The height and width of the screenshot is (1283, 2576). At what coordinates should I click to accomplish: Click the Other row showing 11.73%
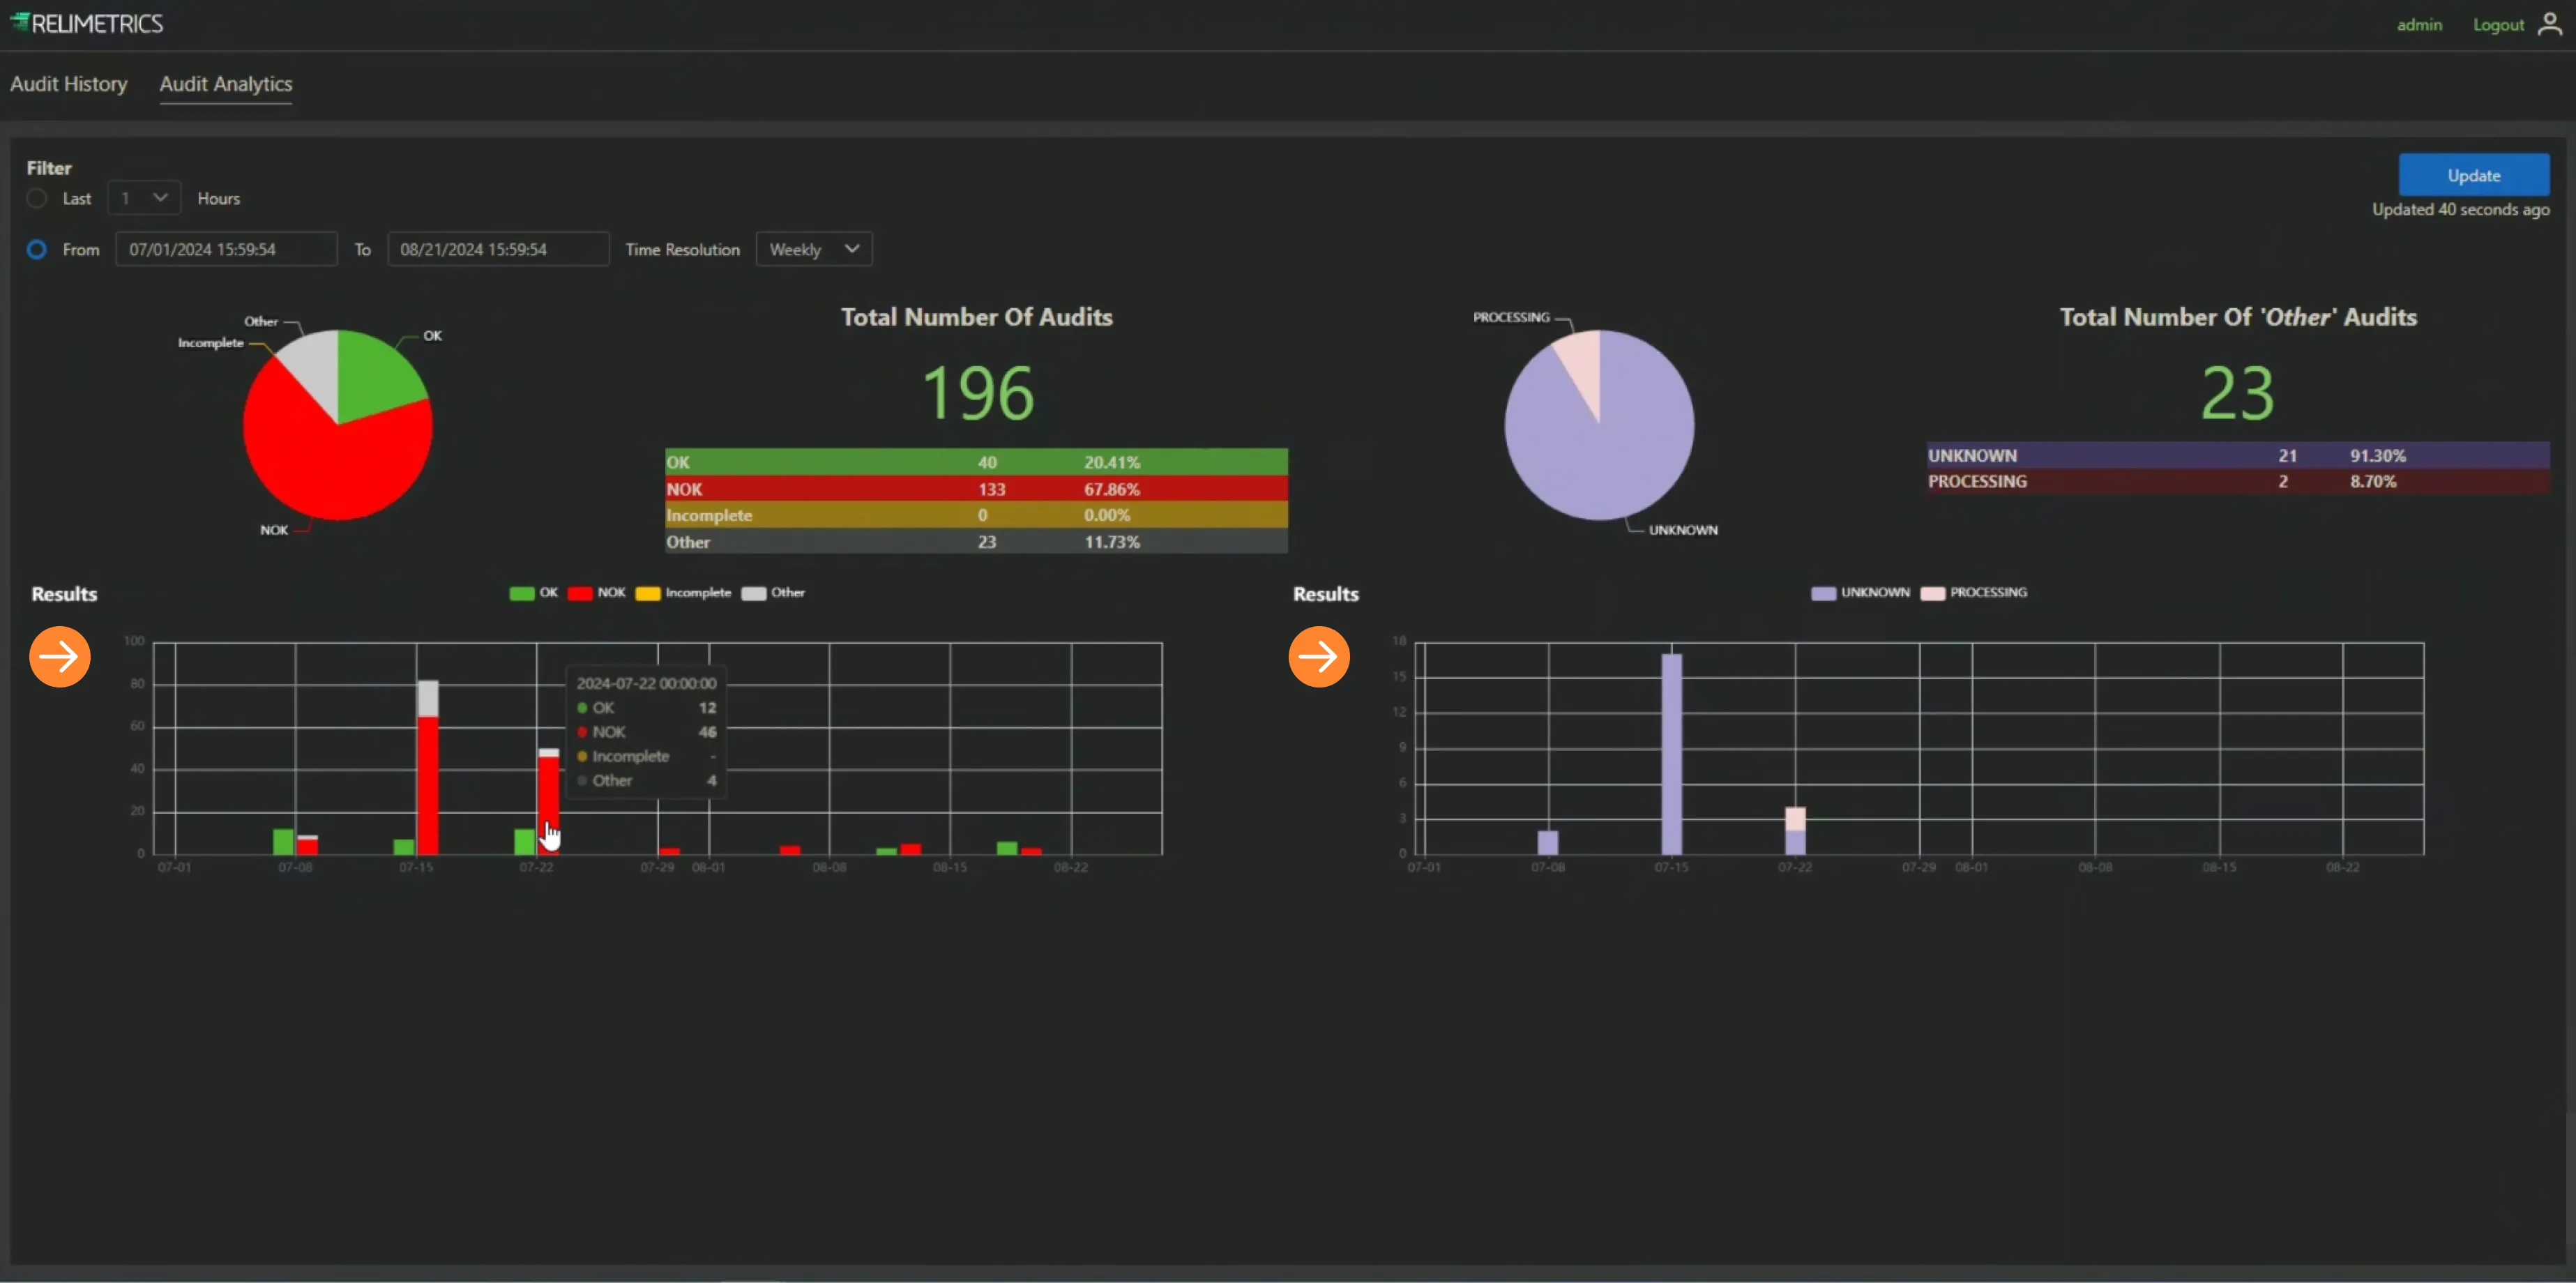tap(976, 541)
